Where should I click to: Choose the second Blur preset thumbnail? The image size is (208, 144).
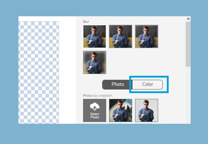pos(121,36)
